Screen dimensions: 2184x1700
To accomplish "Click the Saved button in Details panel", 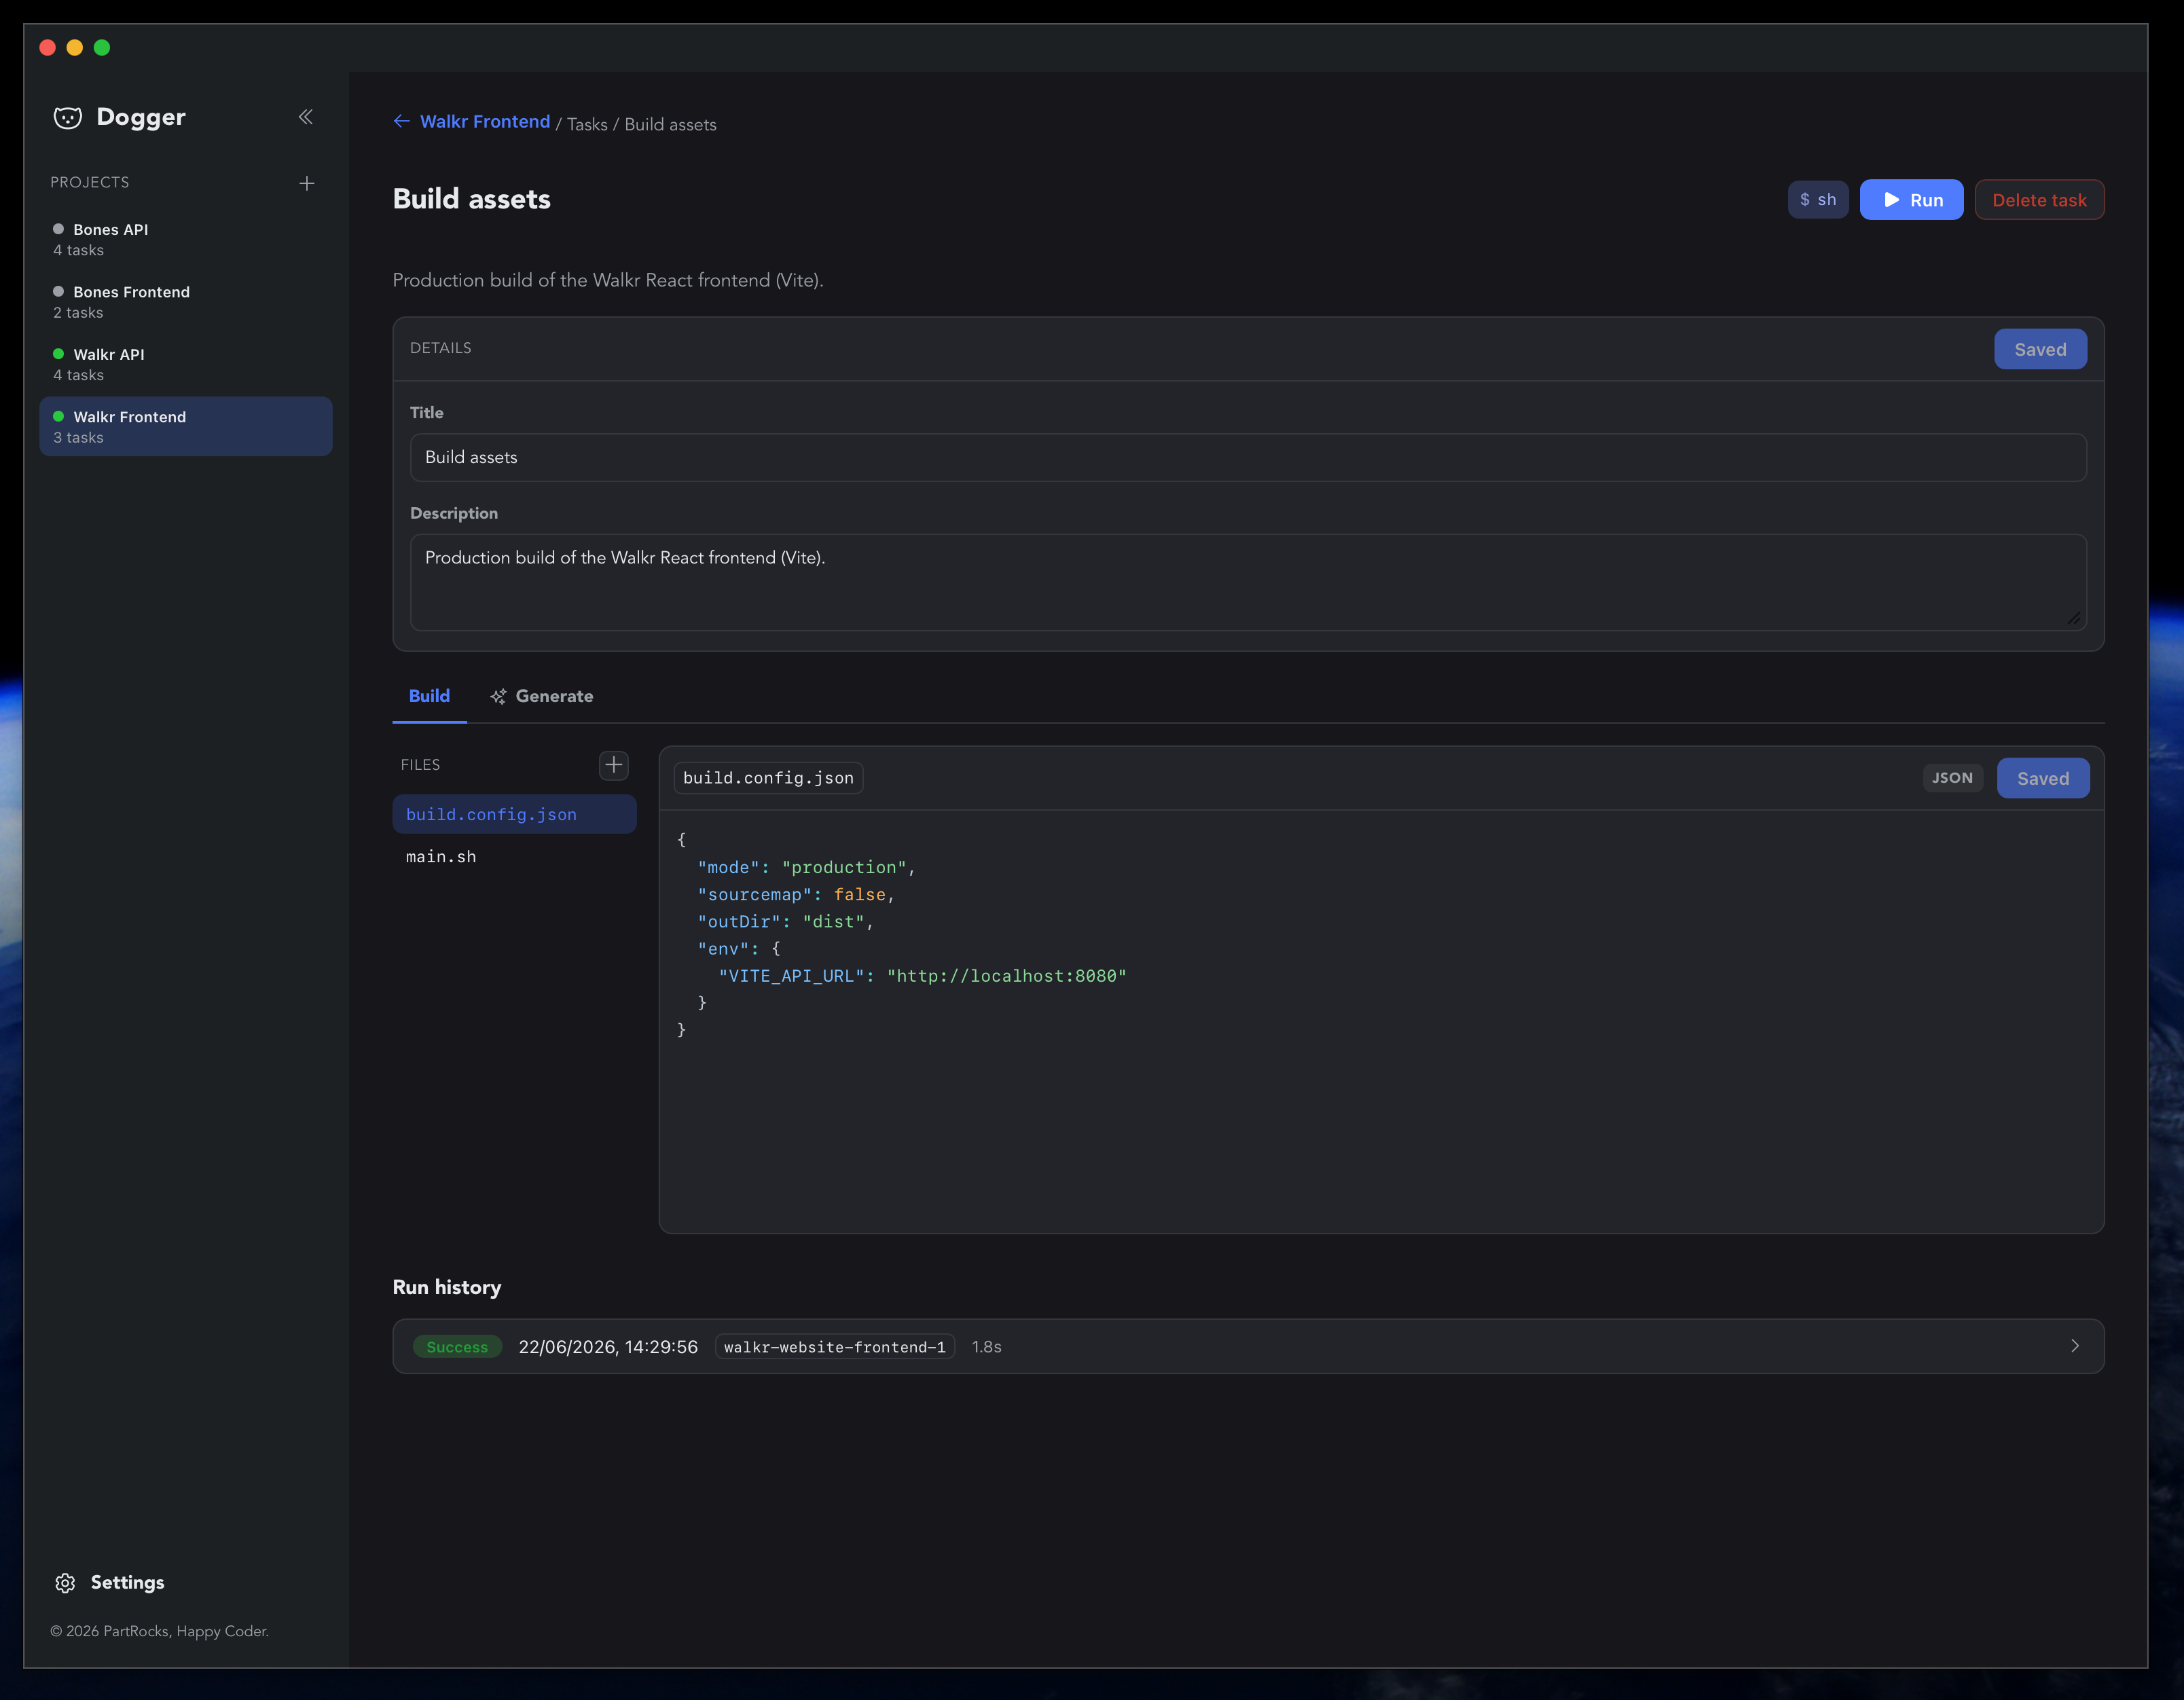I will click(2040, 349).
